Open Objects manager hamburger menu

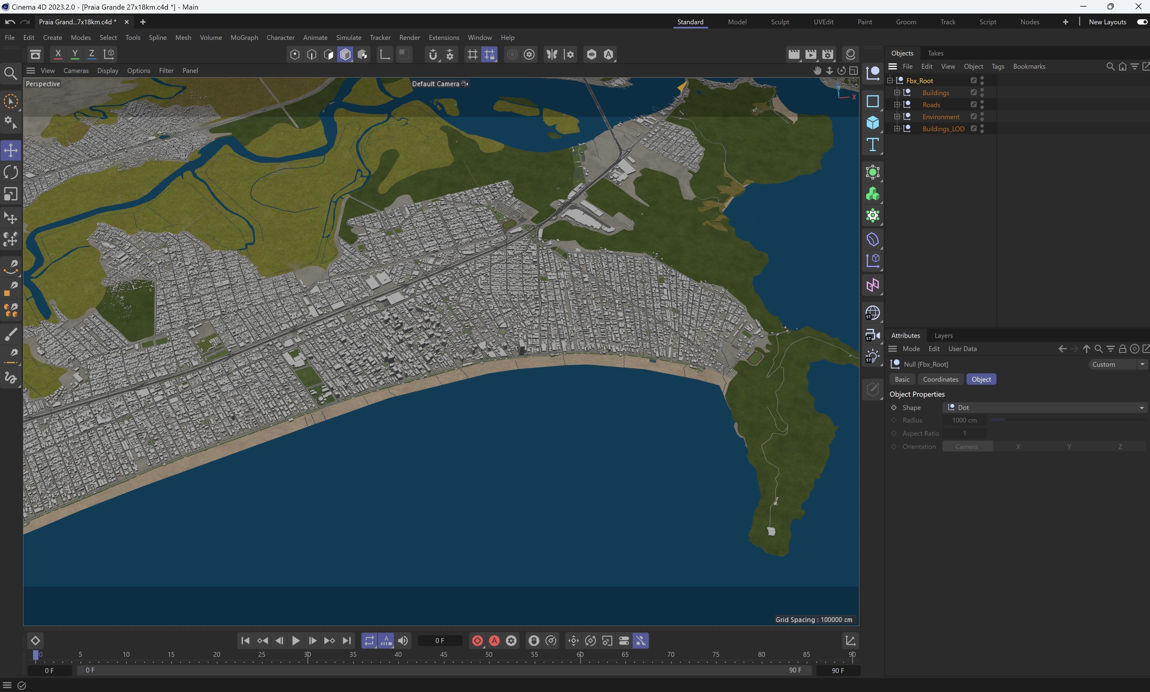coord(893,67)
